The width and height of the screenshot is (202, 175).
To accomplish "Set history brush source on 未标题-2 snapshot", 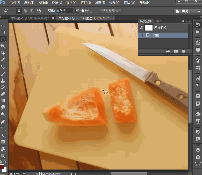I will (x=141, y=27).
